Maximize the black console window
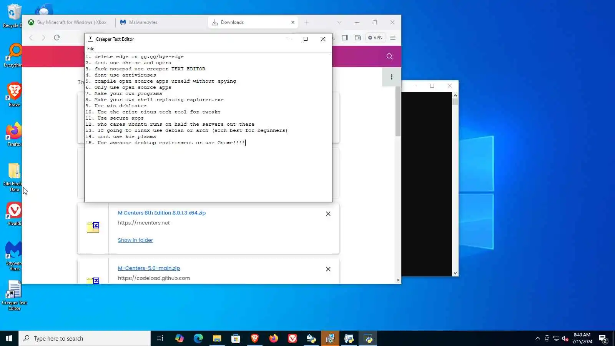 click(432, 86)
